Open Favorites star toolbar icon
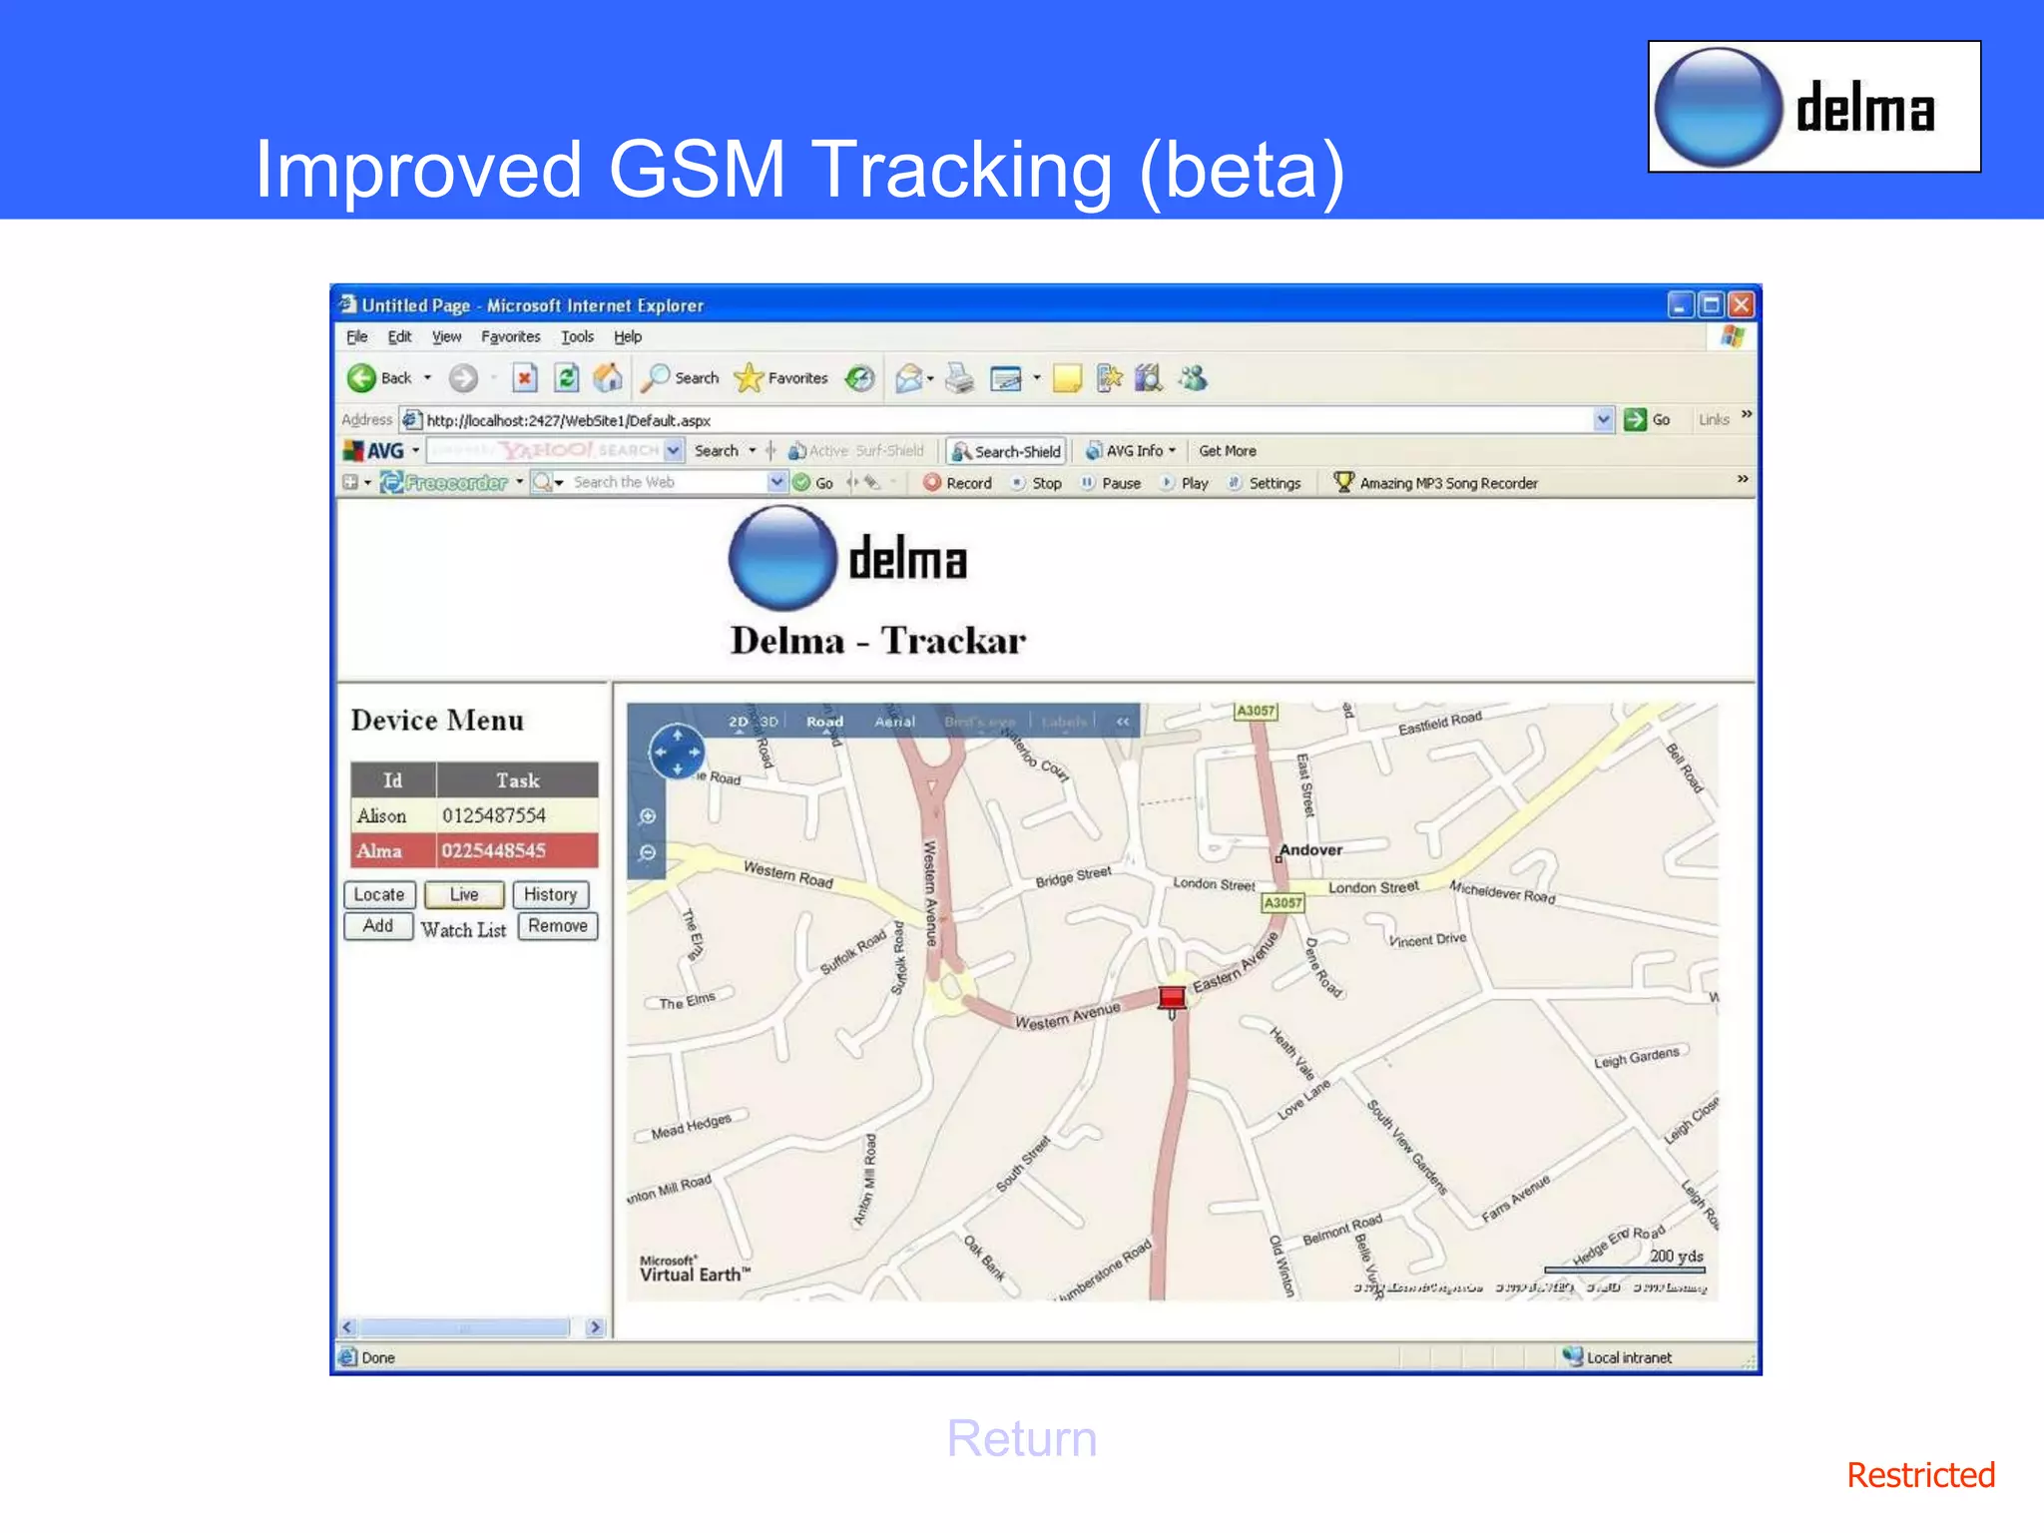2044x1533 pixels. pyautogui.click(x=748, y=378)
